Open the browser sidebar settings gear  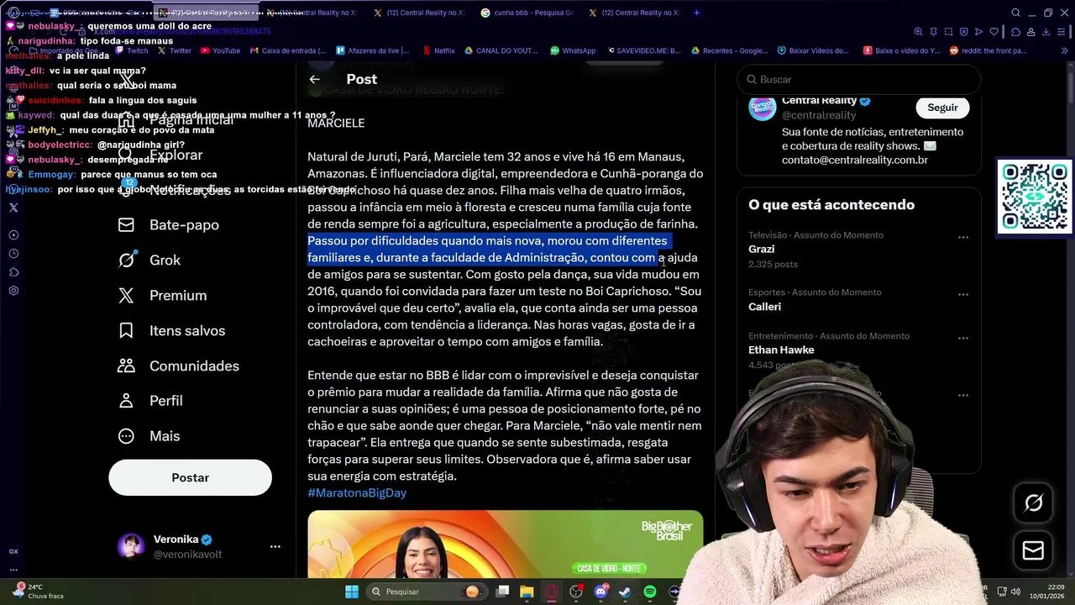point(13,291)
